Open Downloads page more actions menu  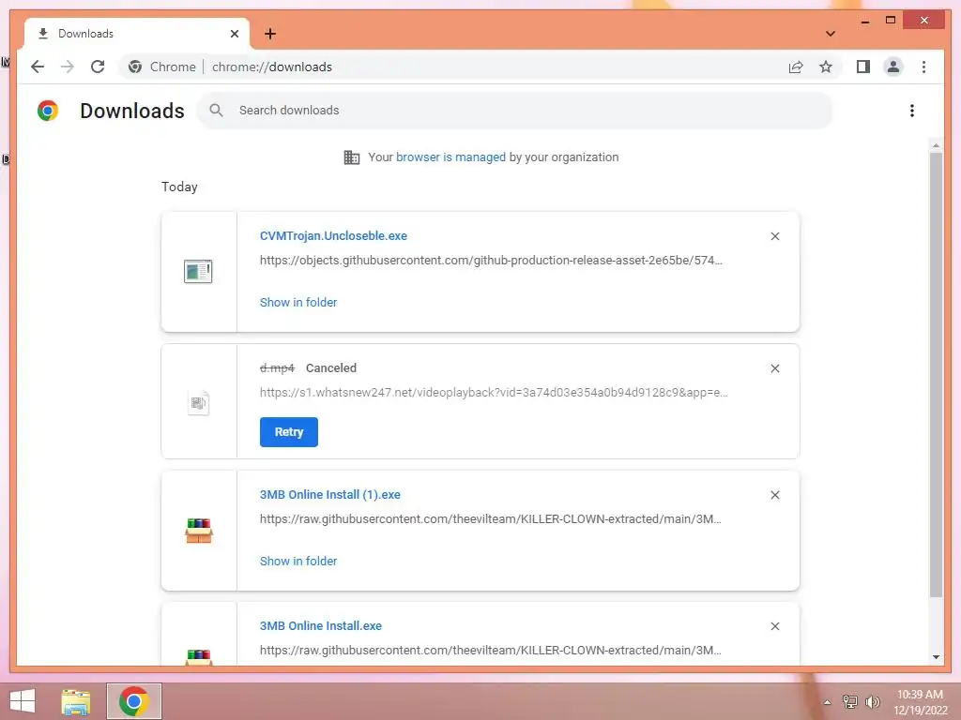[912, 111]
